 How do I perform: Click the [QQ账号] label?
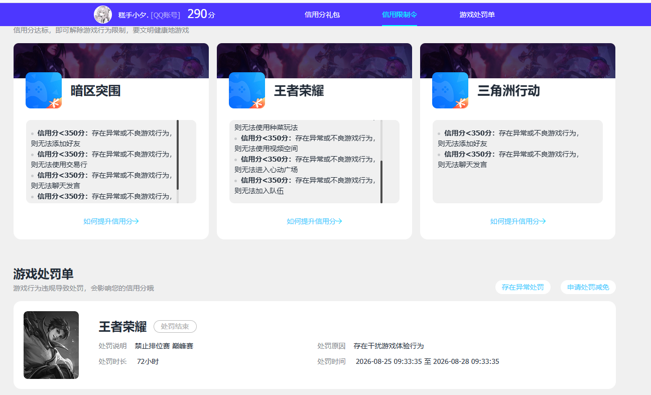(x=165, y=15)
